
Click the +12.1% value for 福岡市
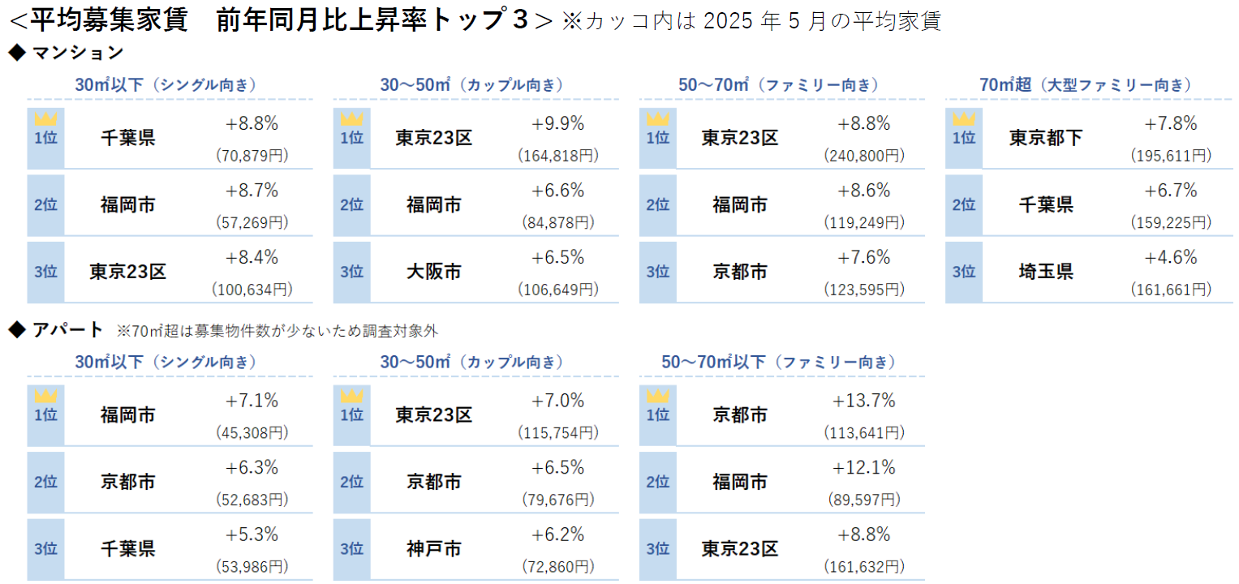coord(863,468)
